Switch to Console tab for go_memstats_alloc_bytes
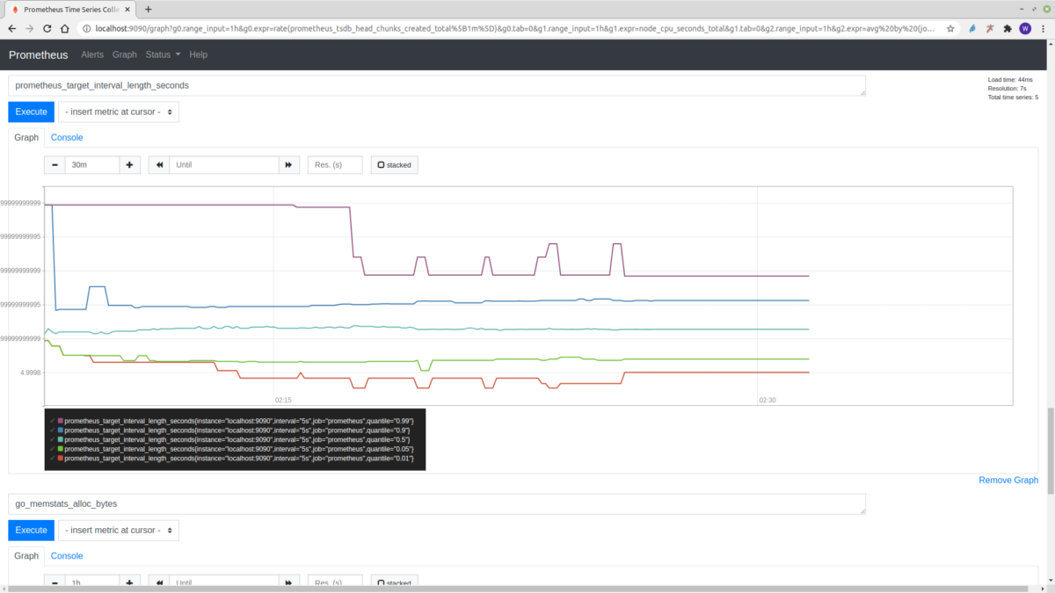1055x593 pixels. tap(67, 555)
